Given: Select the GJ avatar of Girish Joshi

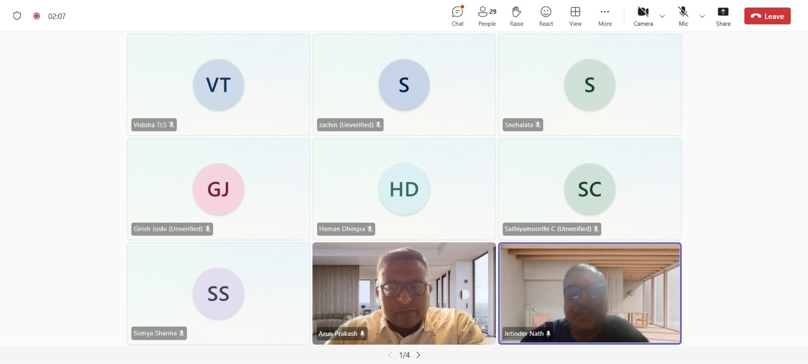Looking at the screenshot, I should [218, 189].
